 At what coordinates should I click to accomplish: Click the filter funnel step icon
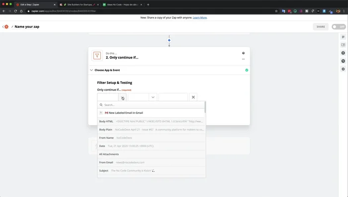[97, 56]
